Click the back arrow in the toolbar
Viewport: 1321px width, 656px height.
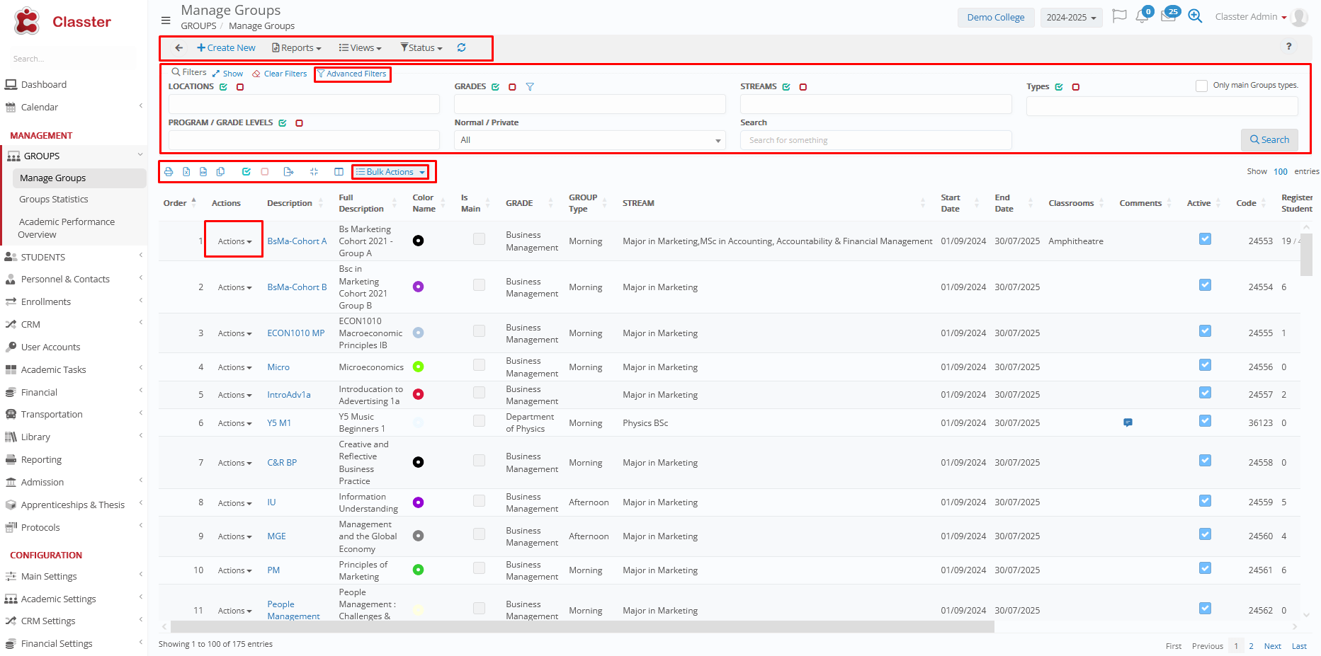point(179,47)
